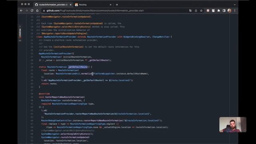
Task: Open the Chrome profile avatar
Action: coord(229,11)
